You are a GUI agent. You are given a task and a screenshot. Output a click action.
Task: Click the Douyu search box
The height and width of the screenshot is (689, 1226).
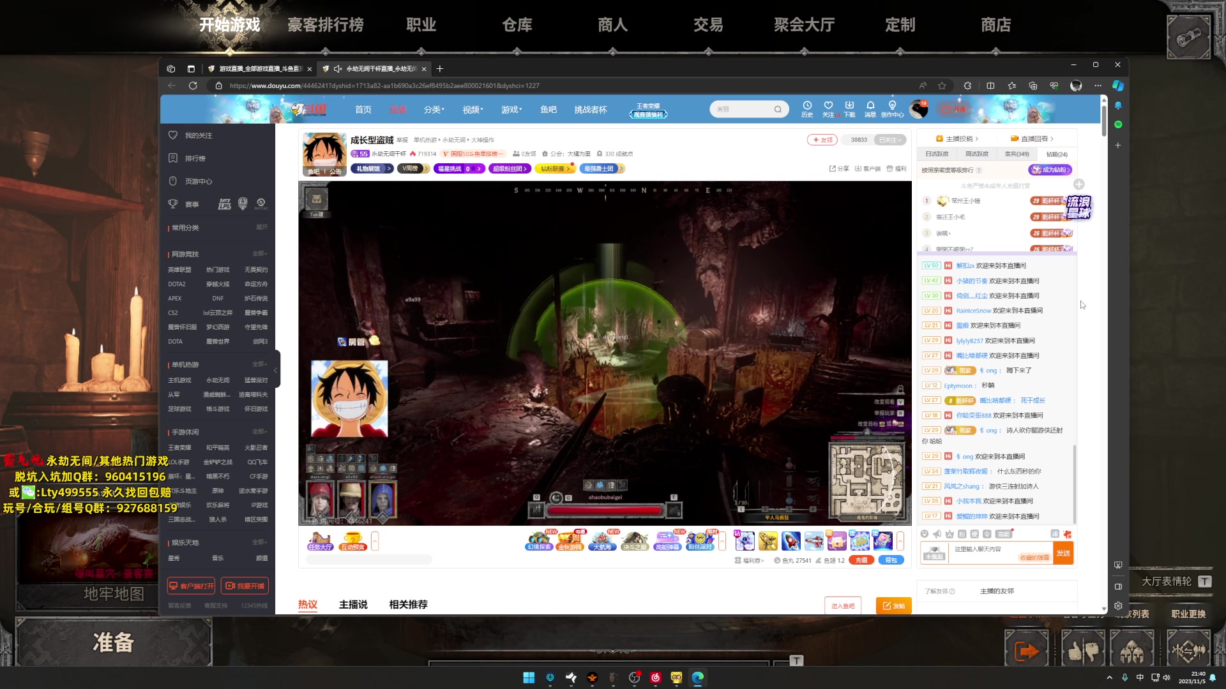pos(748,109)
